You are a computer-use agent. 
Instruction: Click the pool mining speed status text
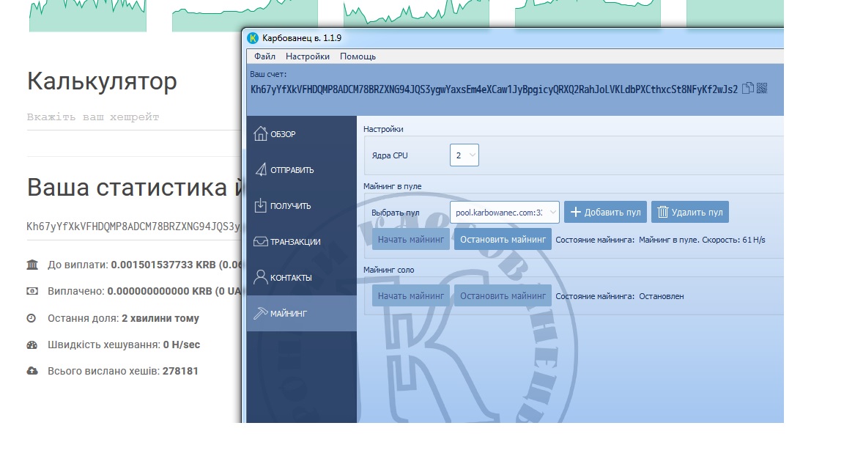pyautogui.click(x=702, y=240)
